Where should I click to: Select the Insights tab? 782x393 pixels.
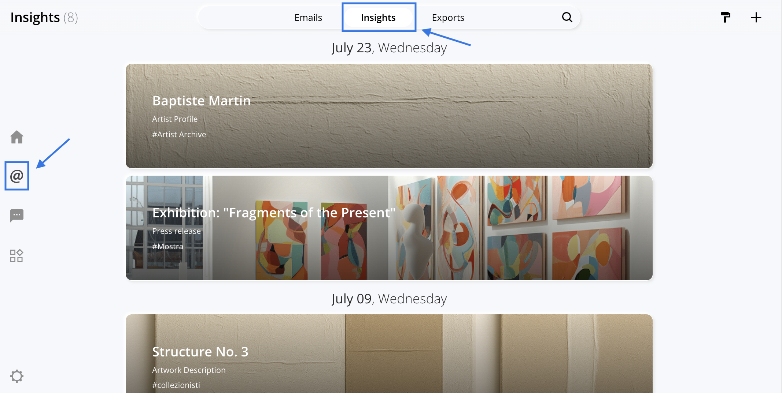378,18
